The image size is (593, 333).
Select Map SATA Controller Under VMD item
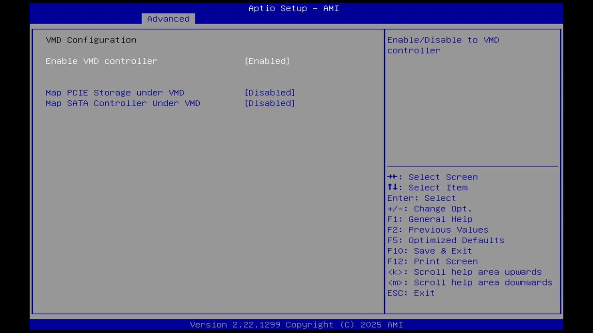[x=123, y=103]
